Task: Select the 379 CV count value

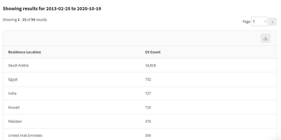Action: click(x=148, y=122)
